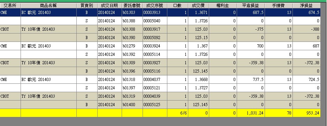Select TY 10年債 row with order b01308

click(x=160, y=29)
